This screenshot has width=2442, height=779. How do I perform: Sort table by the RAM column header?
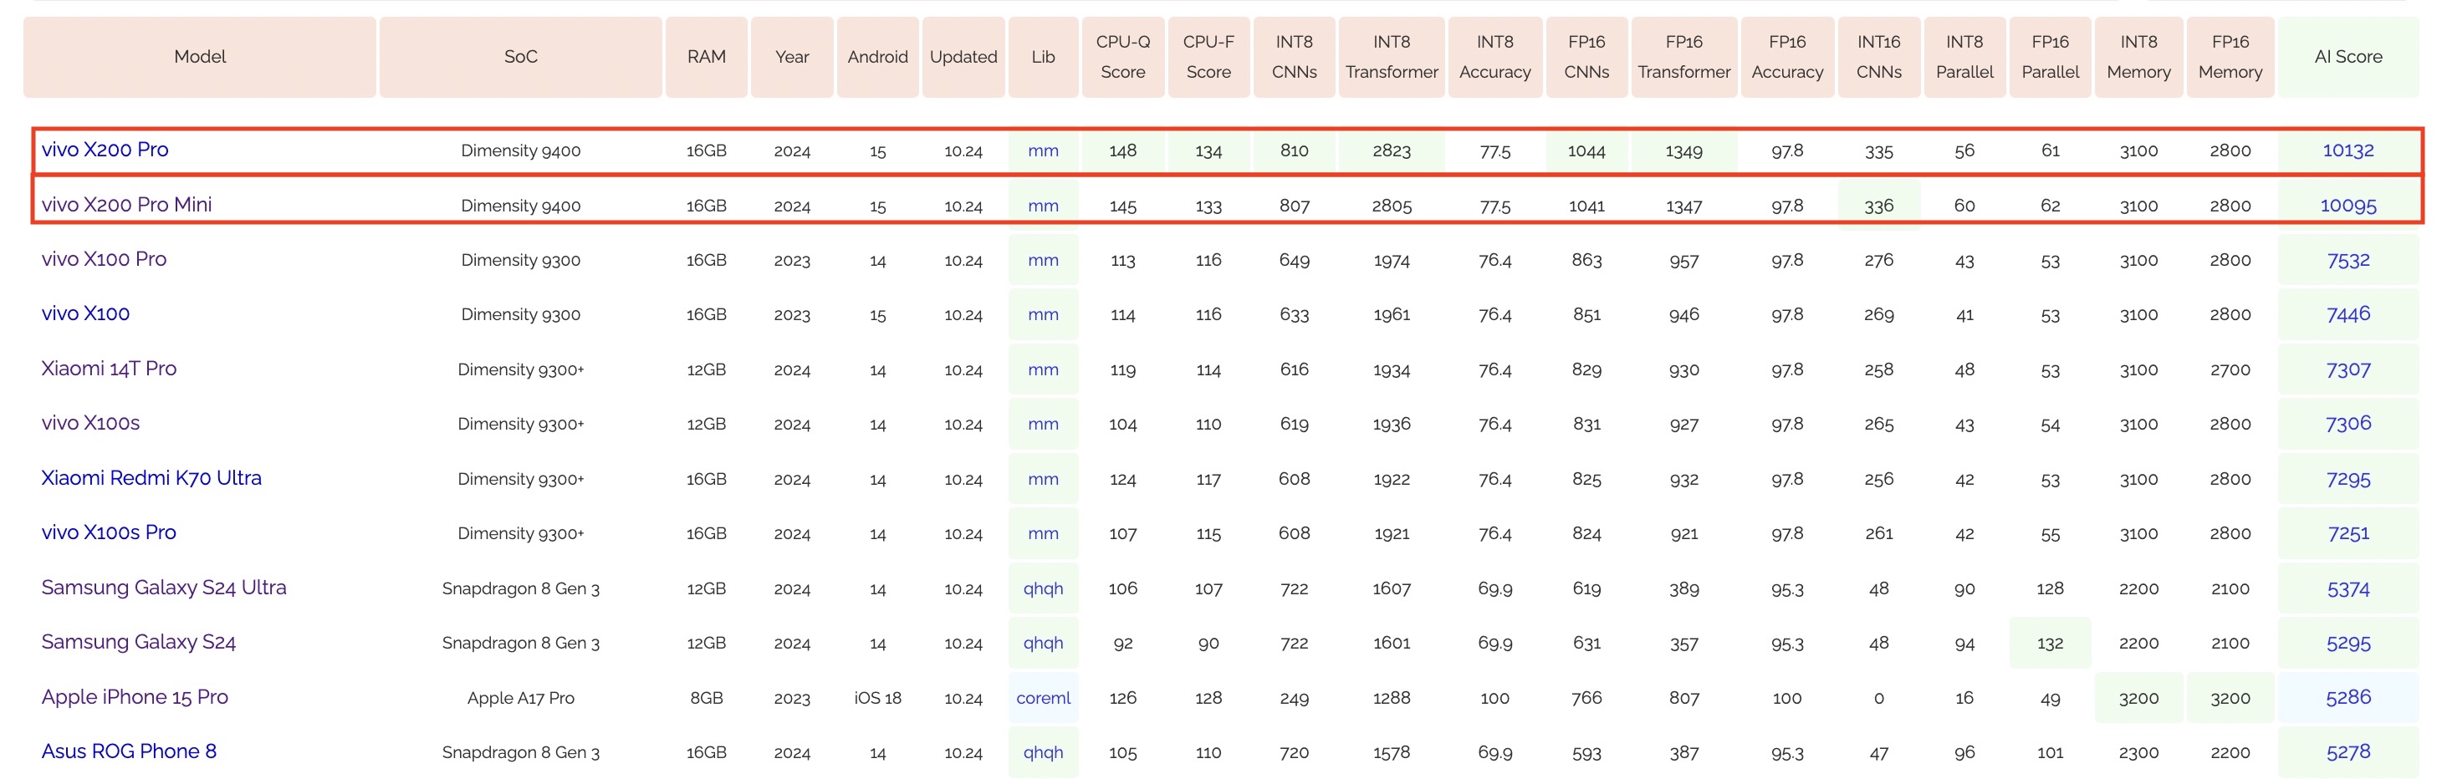(706, 57)
